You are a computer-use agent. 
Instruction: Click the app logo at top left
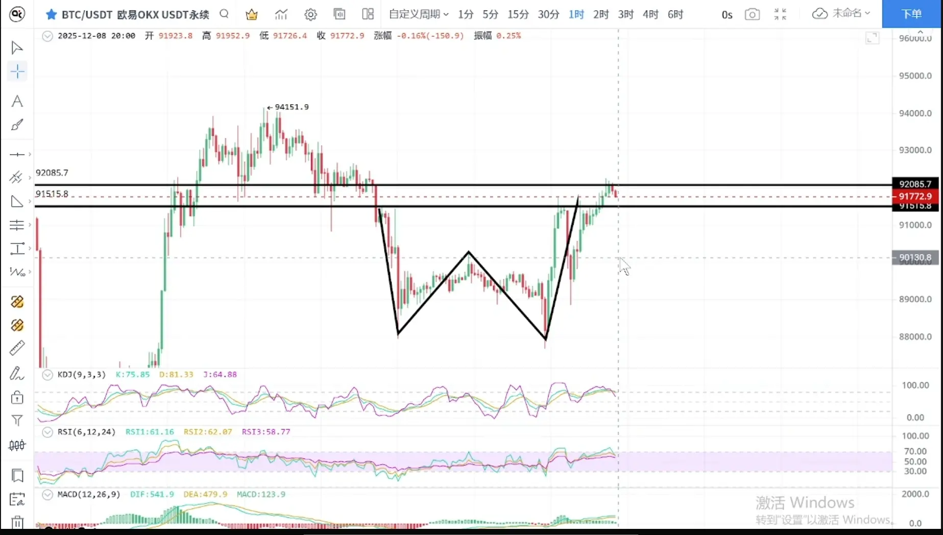point(17,14)
